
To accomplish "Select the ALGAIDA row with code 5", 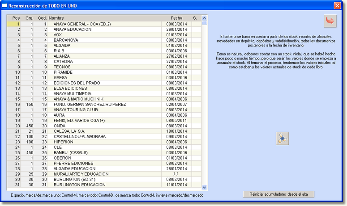I will (104, 46).
